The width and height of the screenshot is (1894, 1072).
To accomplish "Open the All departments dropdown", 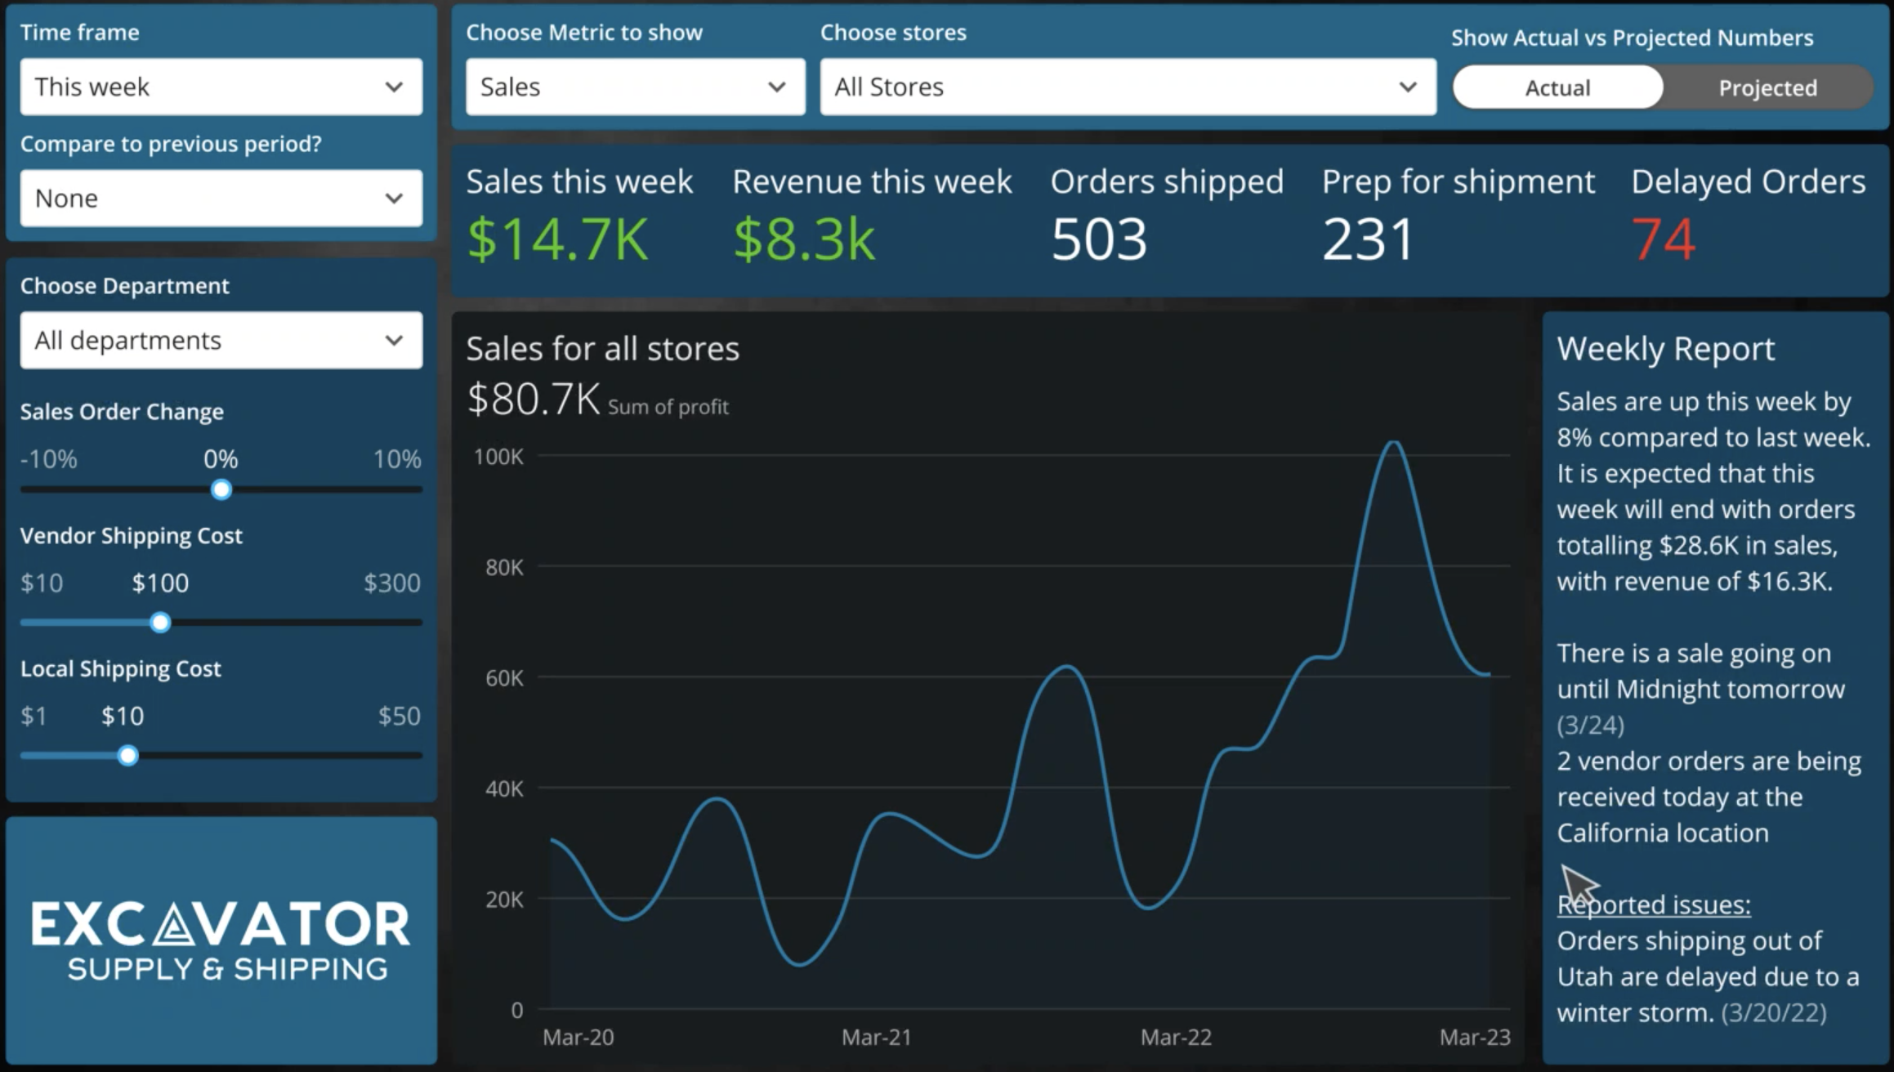I will 221,340.
